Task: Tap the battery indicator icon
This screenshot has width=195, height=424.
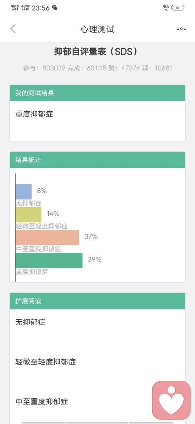Action: (178, 8)
